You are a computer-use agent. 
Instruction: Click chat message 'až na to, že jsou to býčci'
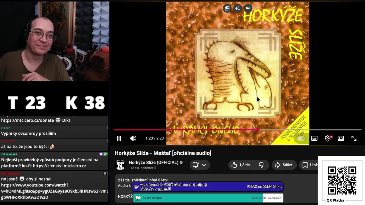pyautogui.click(x=28, y=147)
